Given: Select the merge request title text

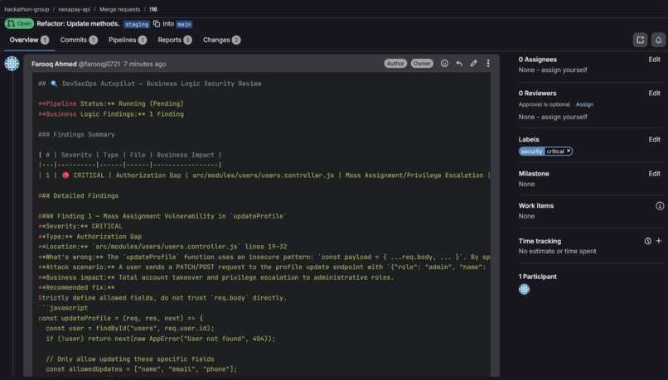Looking at the screenshot, I should point(78,24).
